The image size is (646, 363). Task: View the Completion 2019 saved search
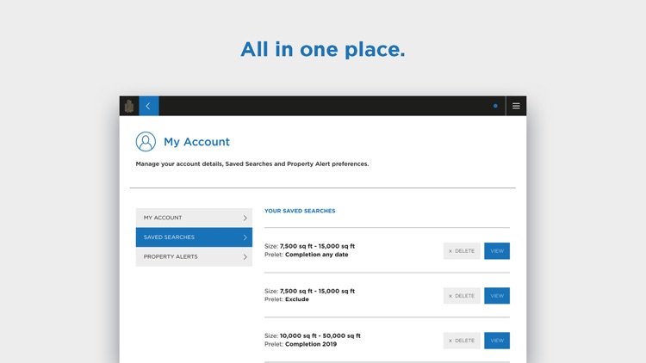coord(497,341)
